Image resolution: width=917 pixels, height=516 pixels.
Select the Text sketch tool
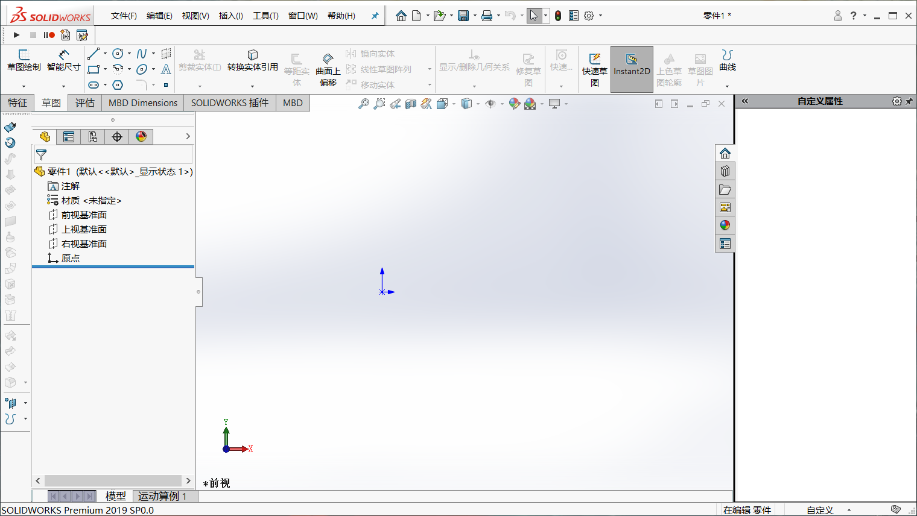(166, 69)
